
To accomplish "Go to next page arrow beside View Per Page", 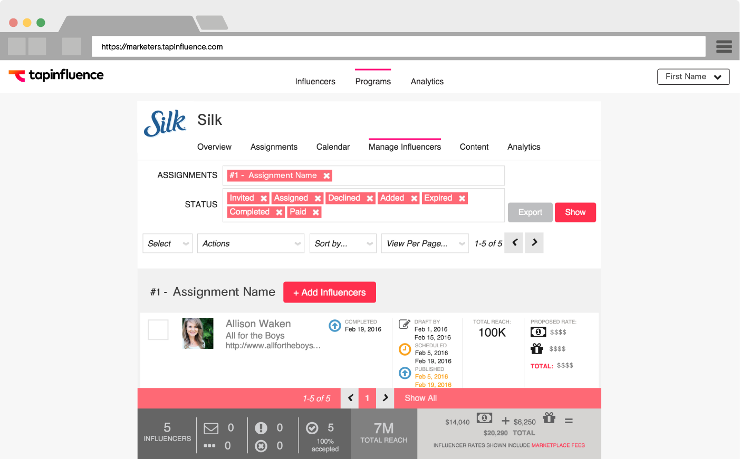I will click(x=534, y=242).
